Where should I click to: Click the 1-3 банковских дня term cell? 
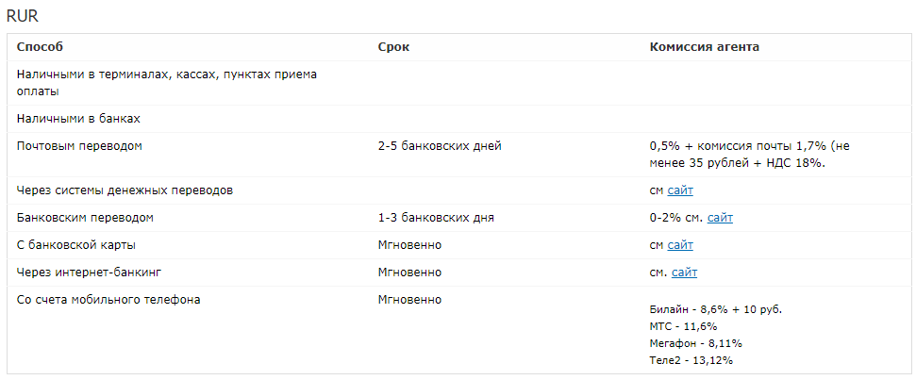click(436, 218)
